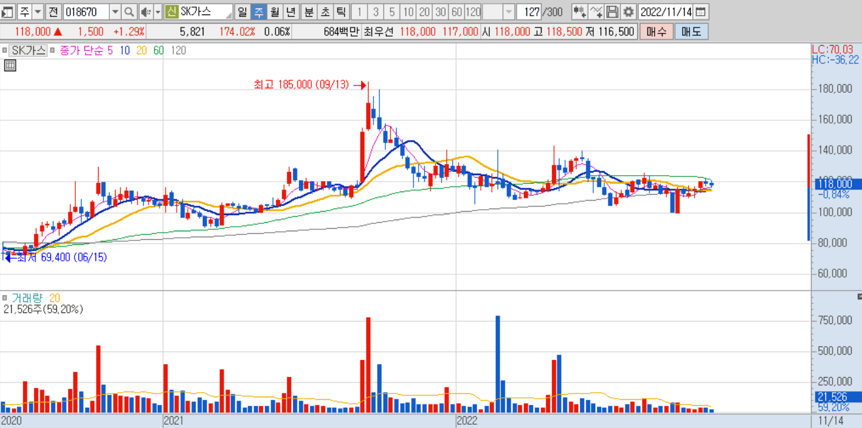Click the date field 2022/11/14
The image size is (862, 428).
[664, 12]
